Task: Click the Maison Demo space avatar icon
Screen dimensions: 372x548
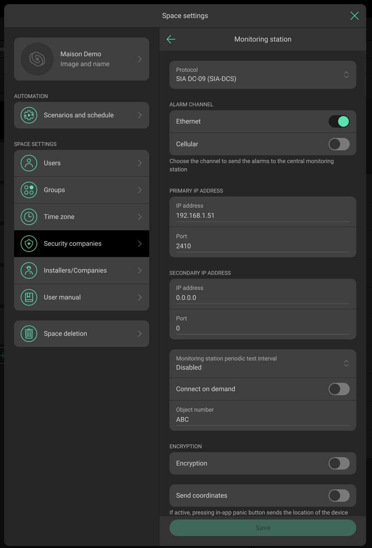Action: coord(37,59)
